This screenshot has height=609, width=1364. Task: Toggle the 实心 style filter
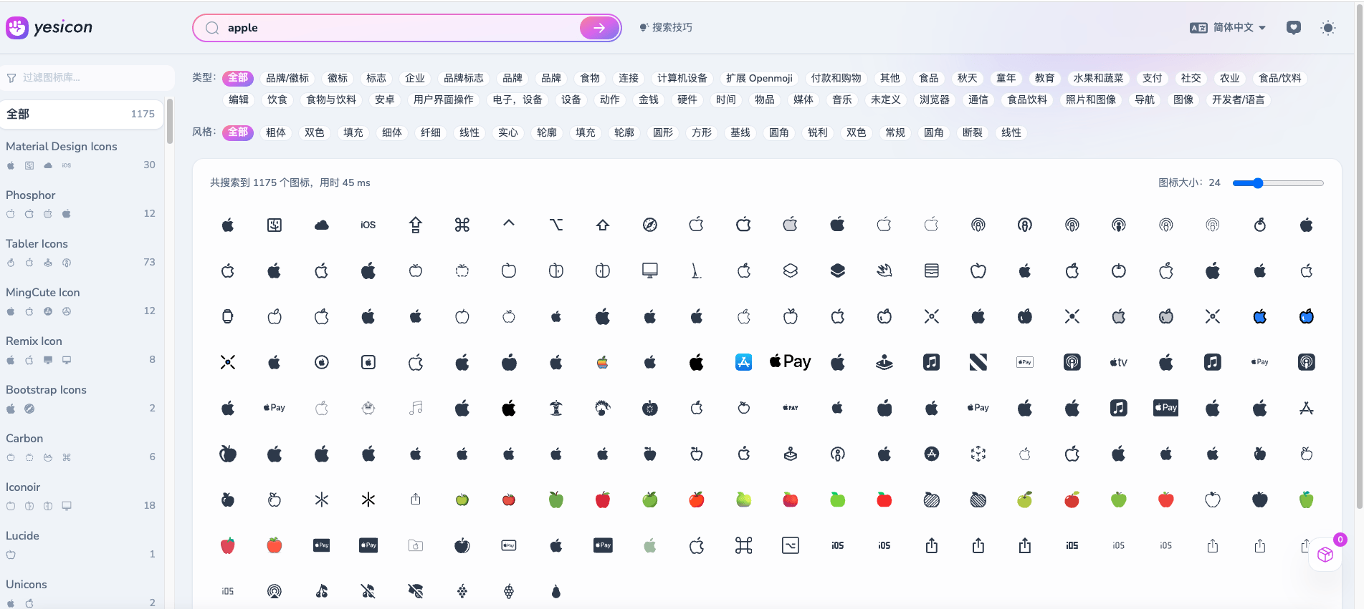(x=508, y=132)
